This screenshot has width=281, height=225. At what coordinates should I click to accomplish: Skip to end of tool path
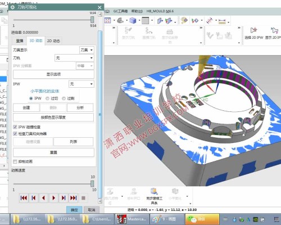click(x=74, y=198)
